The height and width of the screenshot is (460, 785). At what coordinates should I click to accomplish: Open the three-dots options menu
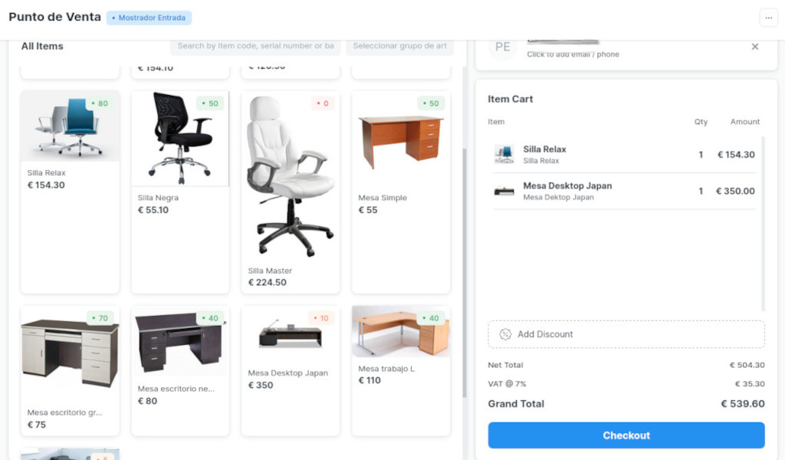pyautogui.click(x=768, y=18)
